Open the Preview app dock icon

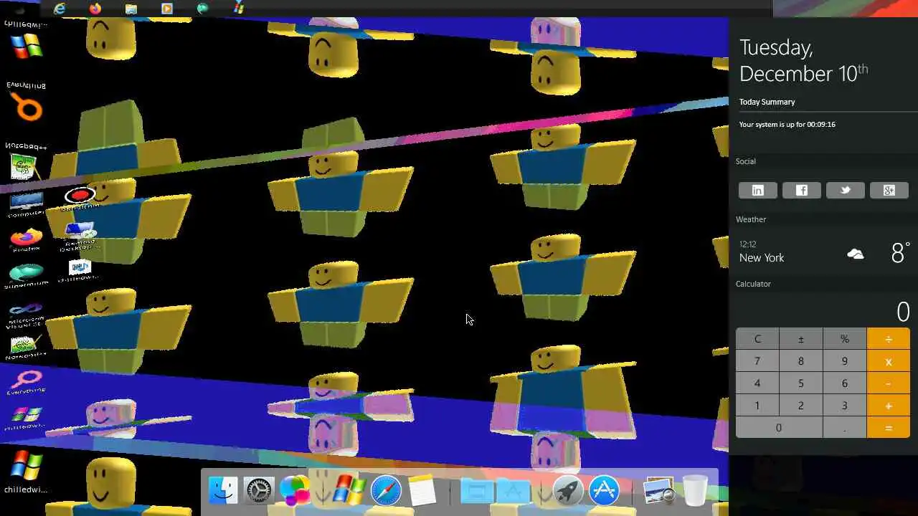pos(658,491)
